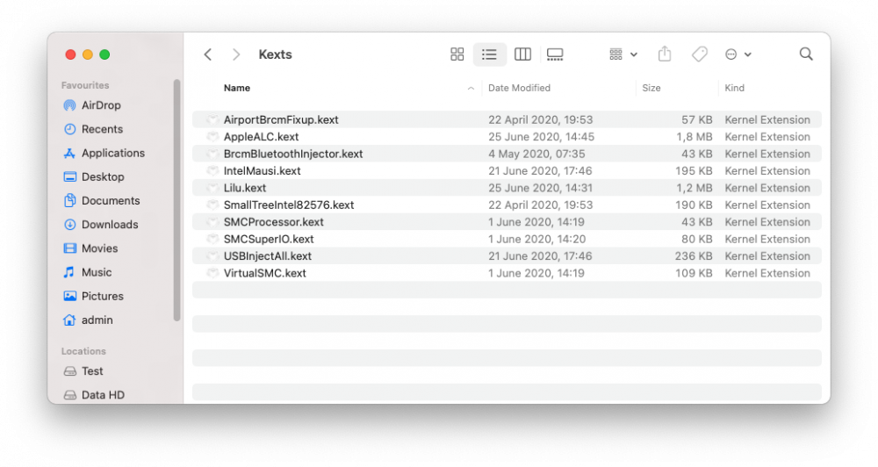Open Downloads in the sidebar
Screen dimensions: 878x467
pos(100,225)
